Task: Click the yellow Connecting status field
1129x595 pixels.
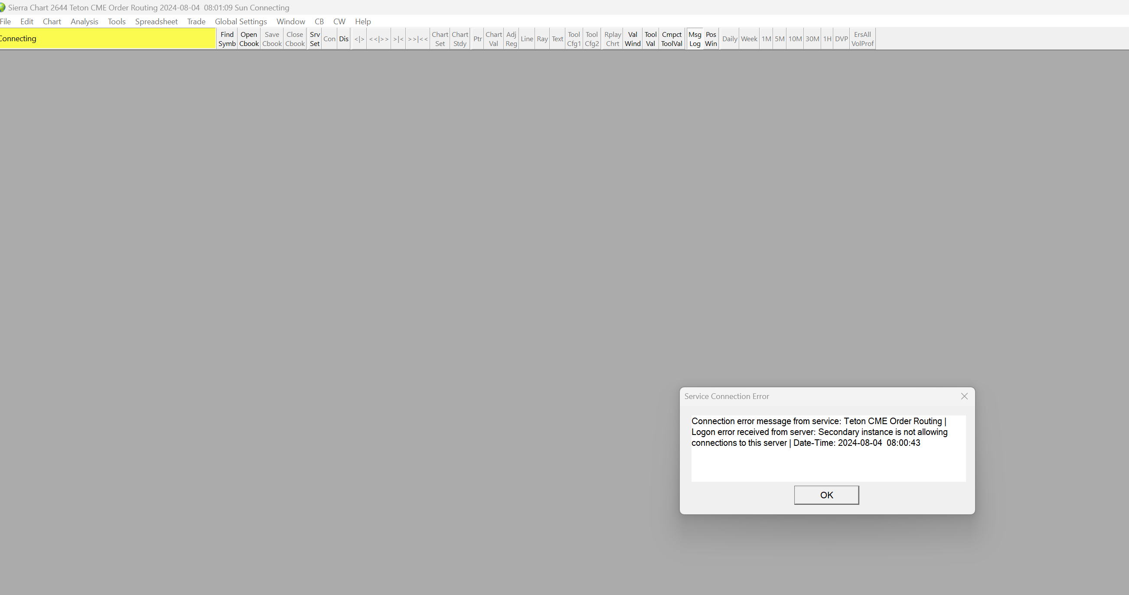Action: pos(108,39)
